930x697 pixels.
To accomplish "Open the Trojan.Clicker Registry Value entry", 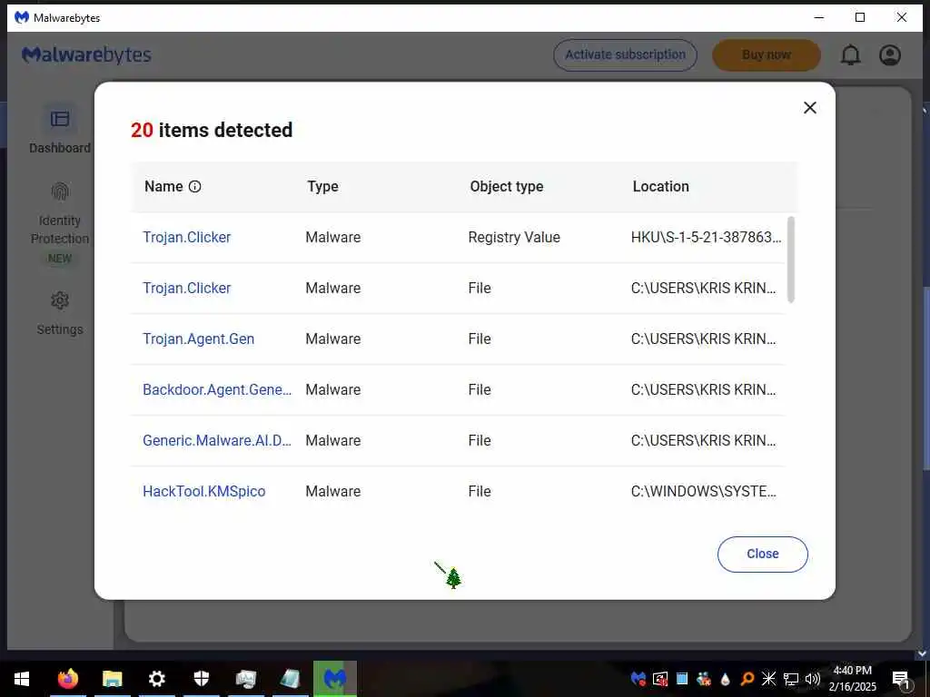I will pyautogui.click(x=186, y=237).
